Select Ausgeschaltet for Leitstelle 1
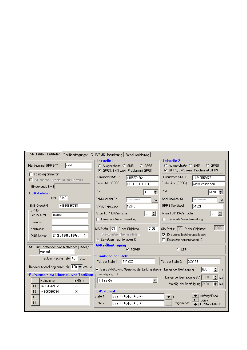247x350 pixels. point(99,166)
